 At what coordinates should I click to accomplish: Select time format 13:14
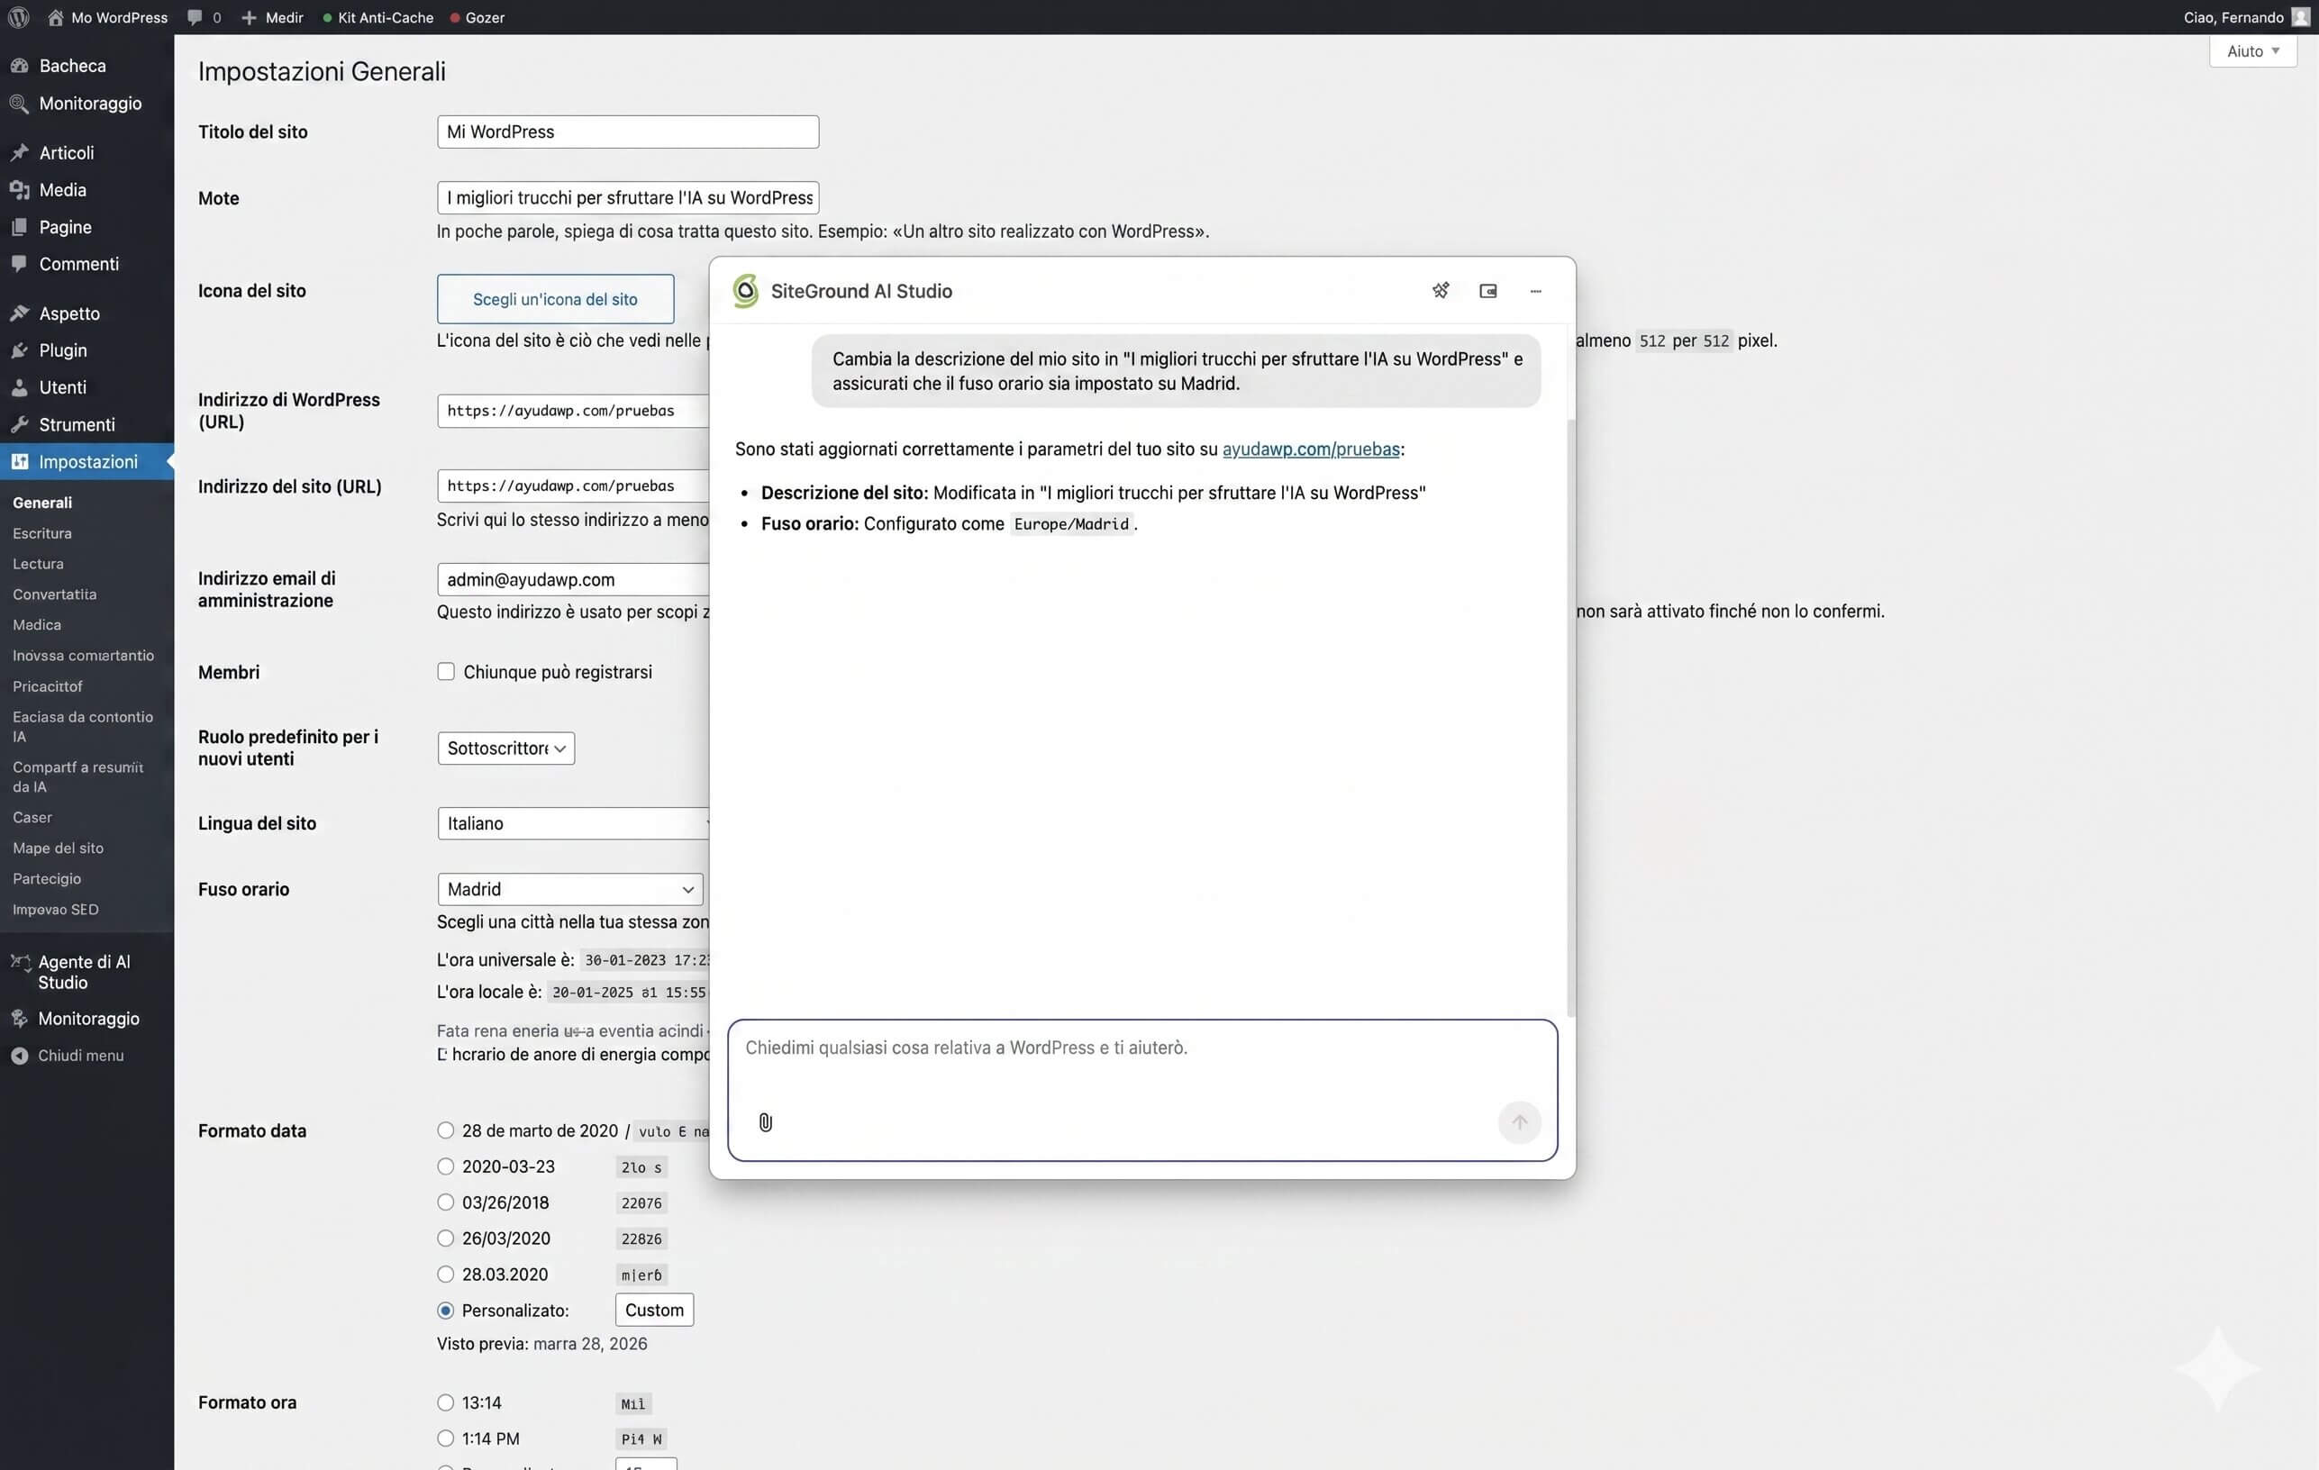tap(445, 1402)
